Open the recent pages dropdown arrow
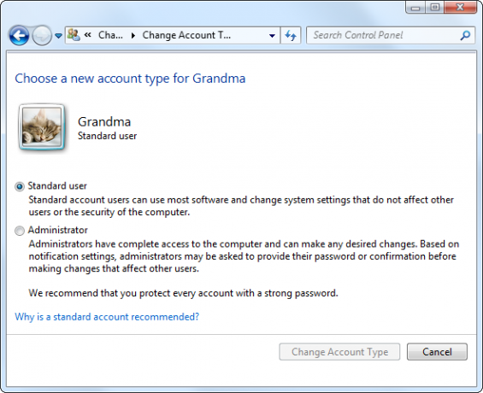 tap(58, 36)
